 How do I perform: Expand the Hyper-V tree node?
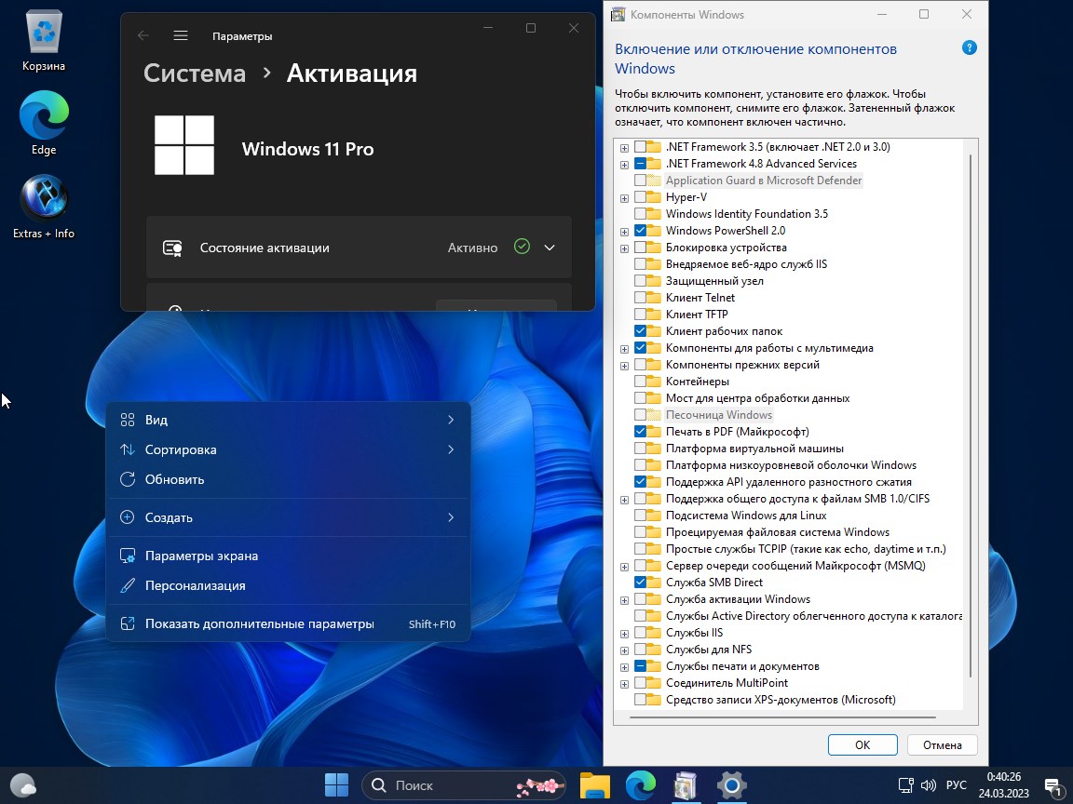tap(624, 198)
